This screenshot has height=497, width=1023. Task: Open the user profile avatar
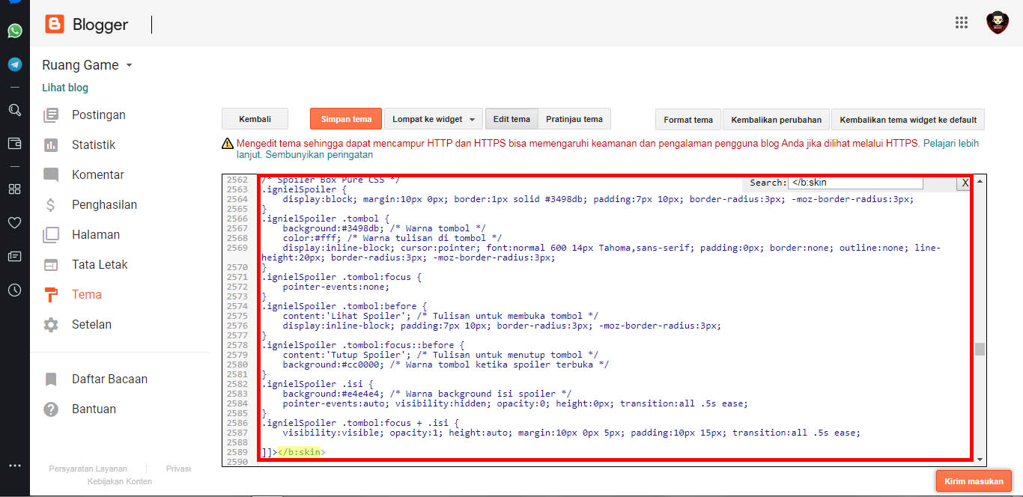(x=997, y=22)
